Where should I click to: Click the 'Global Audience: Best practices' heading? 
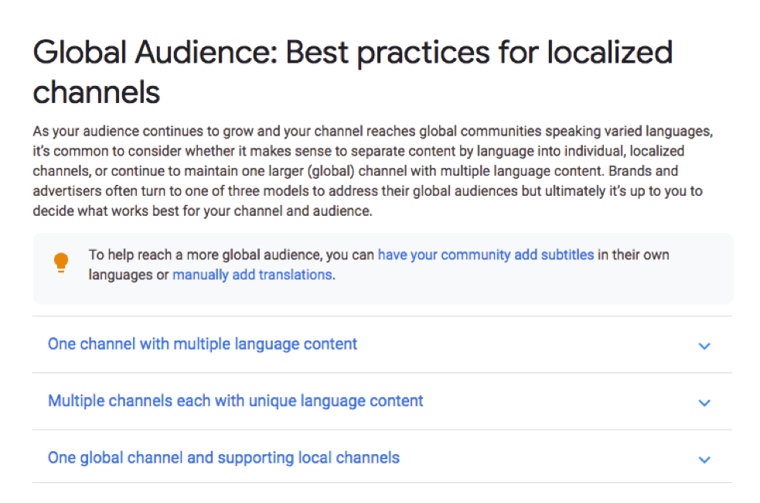click(x=353, y=72)
